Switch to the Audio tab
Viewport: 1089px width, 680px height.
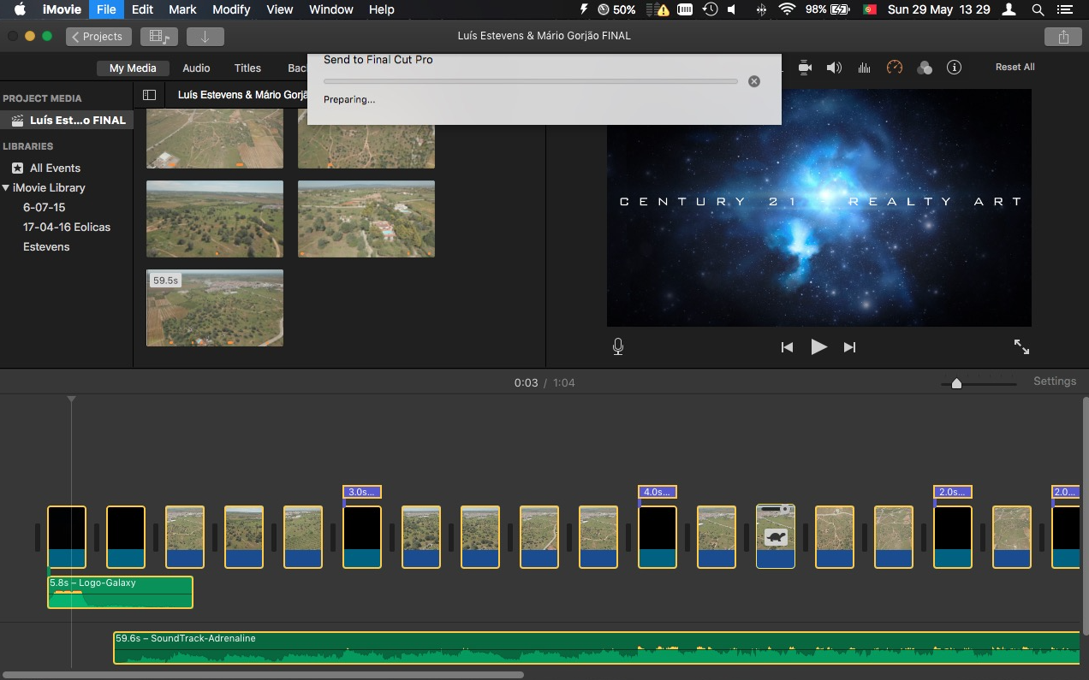click(x=196, y=68)
